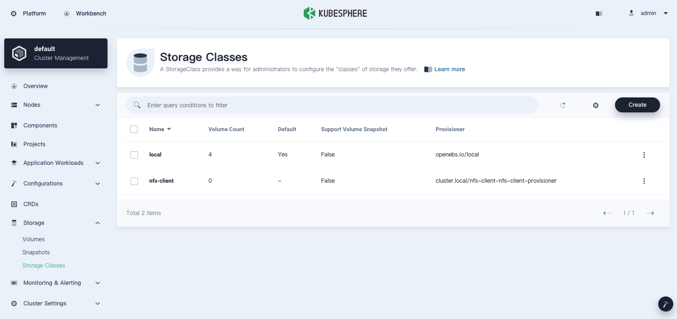Click the next page arrow in pagination
The width and height of the screenshot is (677, 319).
[650, 213]
